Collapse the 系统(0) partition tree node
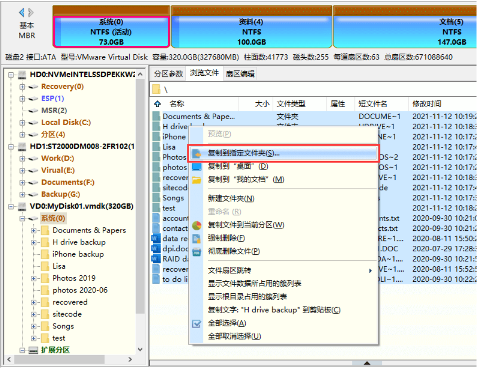The width and height of the screenshot is (480, 368). tap(22, 218)
